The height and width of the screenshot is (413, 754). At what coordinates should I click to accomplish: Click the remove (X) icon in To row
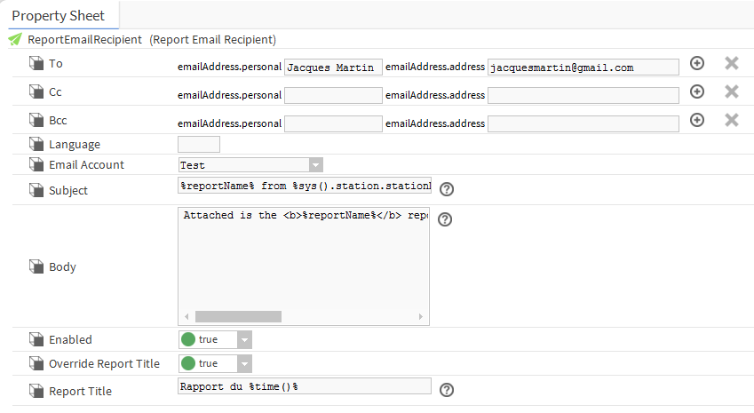click(732, 64)
